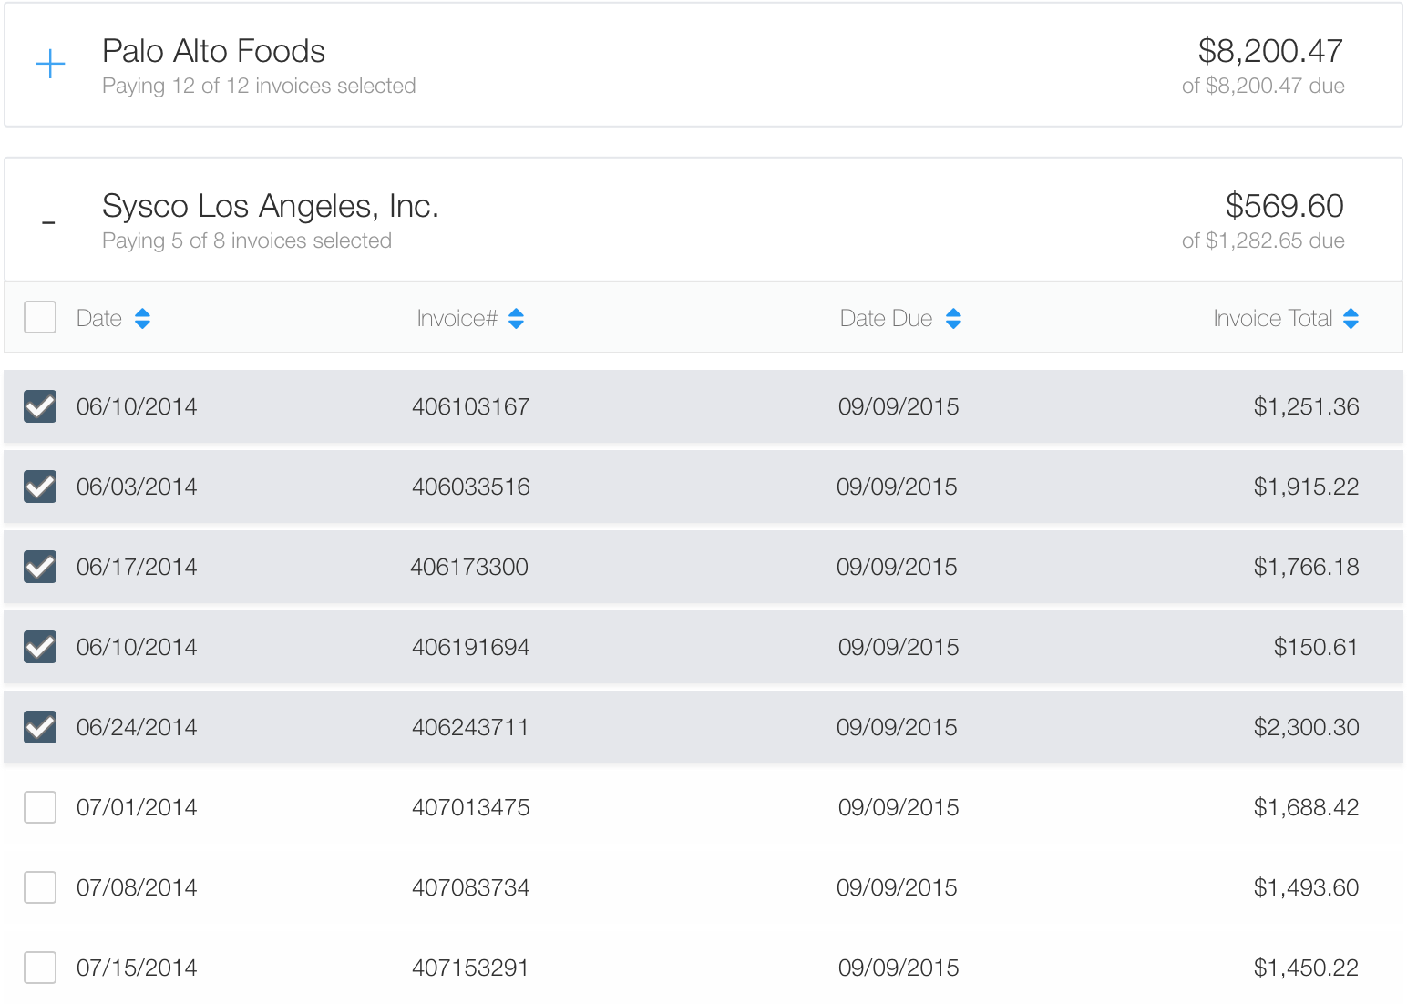
Task: Sort by Invoice# column arrows
Action: pyautogui.click(x=516, y=319)
